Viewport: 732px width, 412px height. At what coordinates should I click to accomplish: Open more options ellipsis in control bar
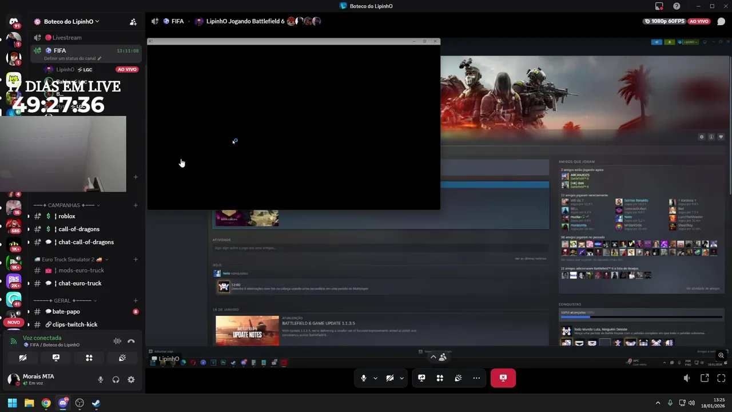[x=476, y=378]
